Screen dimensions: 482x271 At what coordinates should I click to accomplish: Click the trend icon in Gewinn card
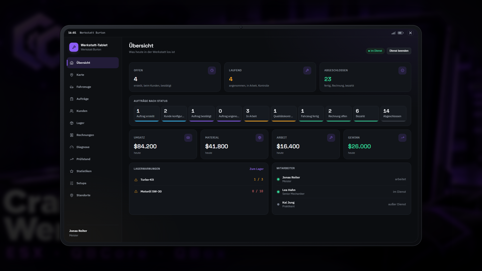click(402, 138)
